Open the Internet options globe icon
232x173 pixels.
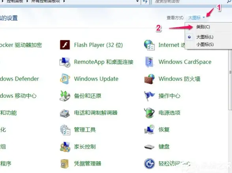[149, 45]
